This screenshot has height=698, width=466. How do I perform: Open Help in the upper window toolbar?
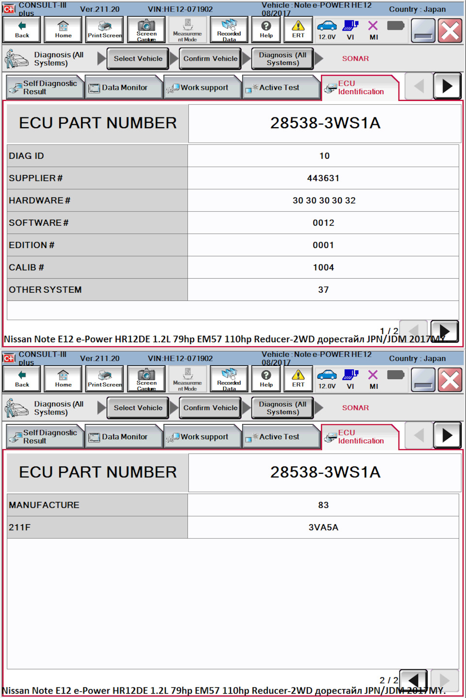point(266,29)
